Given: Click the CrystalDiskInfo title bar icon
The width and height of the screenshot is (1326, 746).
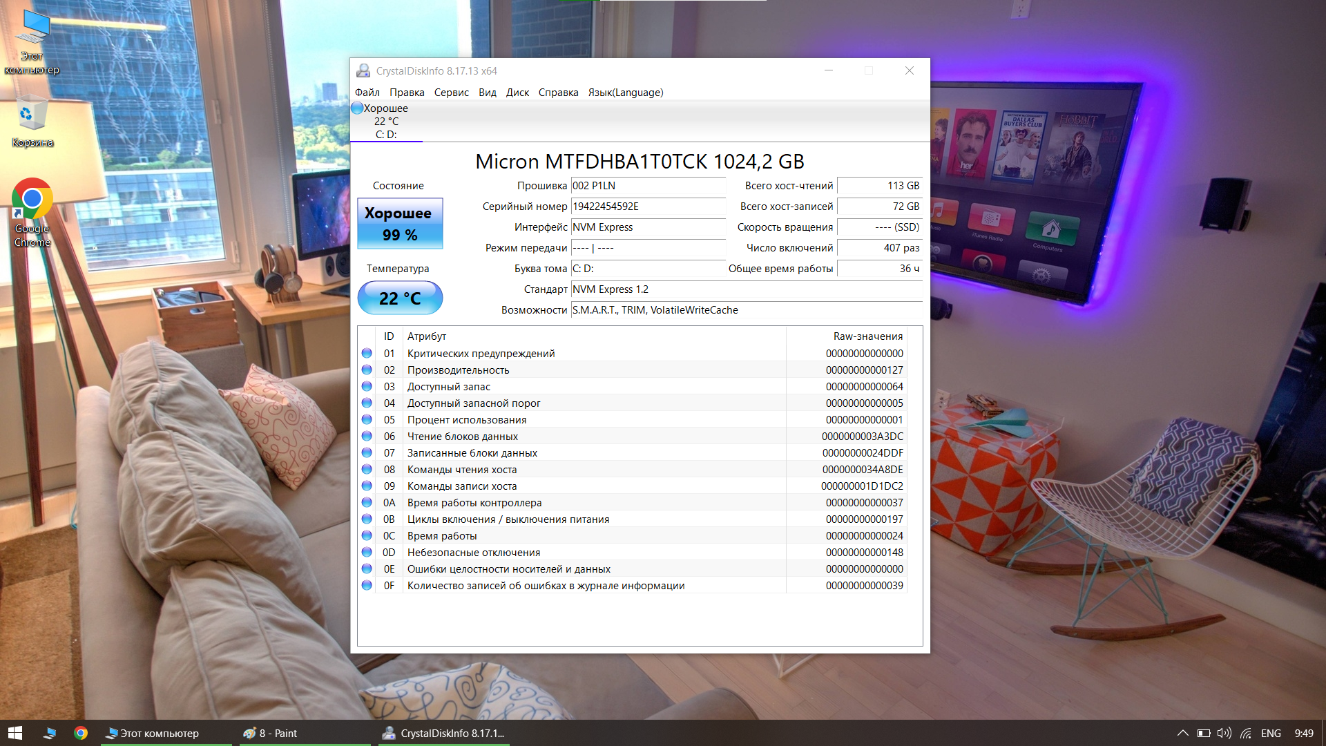Looking at the screenshot, I should [x=363, y=70].
